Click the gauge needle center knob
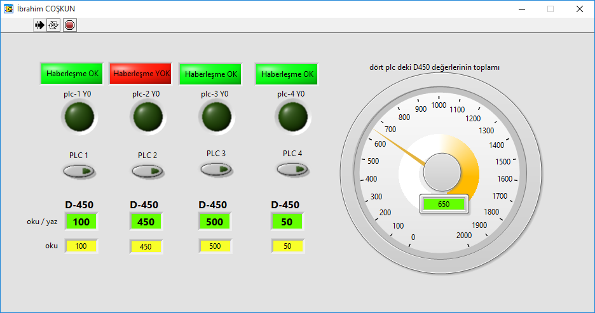The image size is (595, 313). [442, 172]
